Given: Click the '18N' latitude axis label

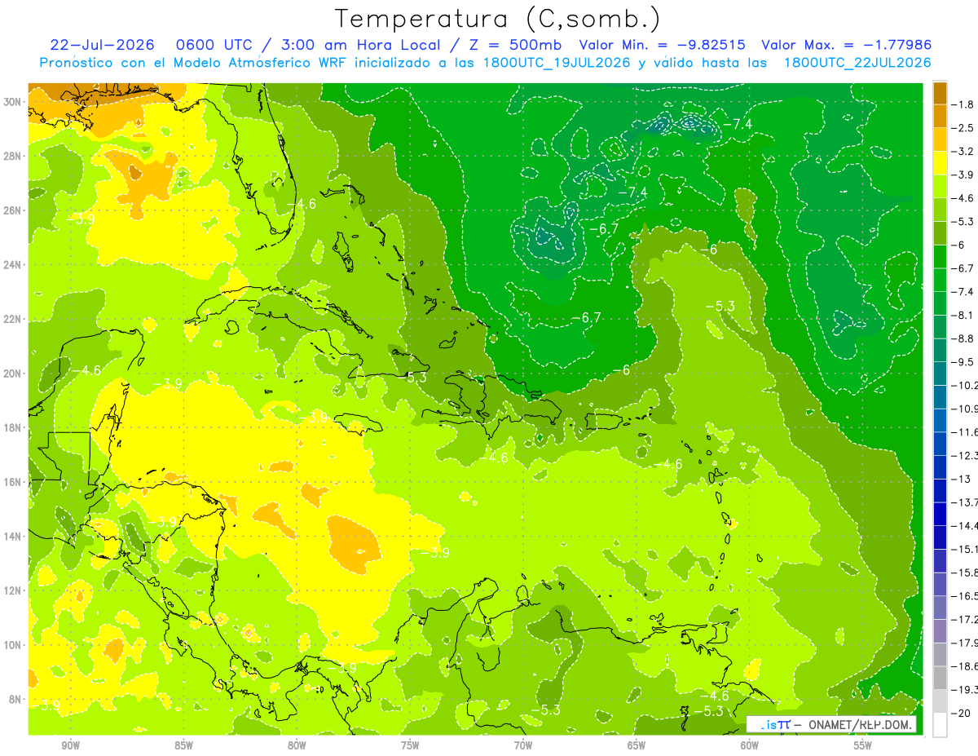Looking at the screenshot, I should point(12,427).
